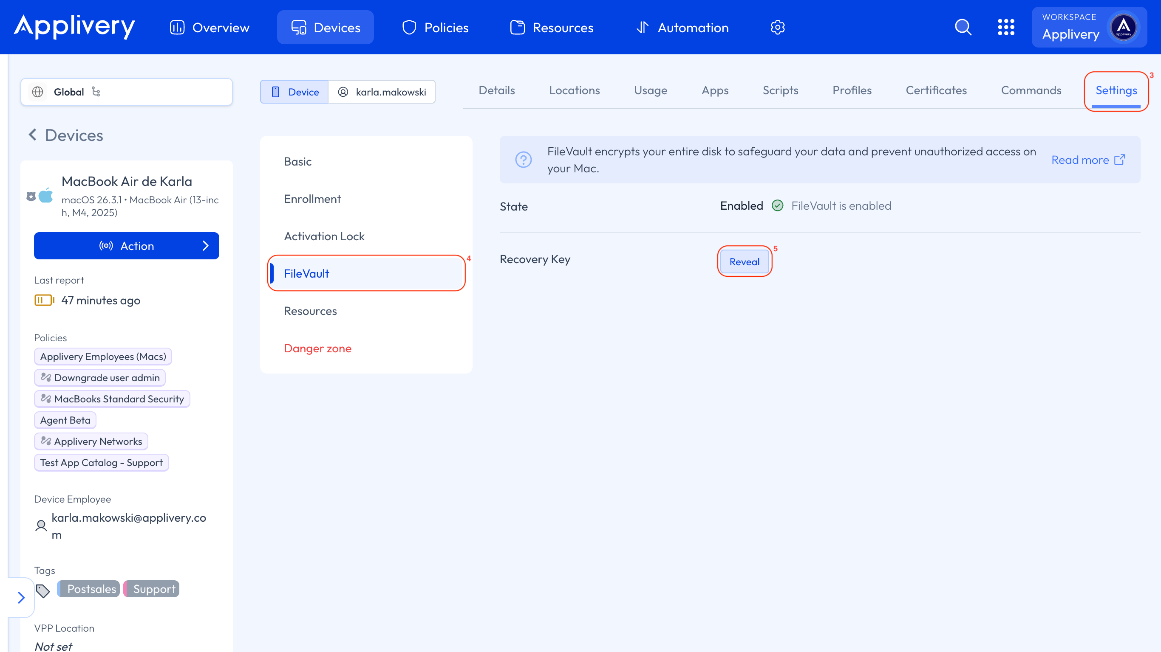The width and height of the screenshot is (1161, 652).
Task: Switch to the Profiles tab
Action: pos(852,90)
